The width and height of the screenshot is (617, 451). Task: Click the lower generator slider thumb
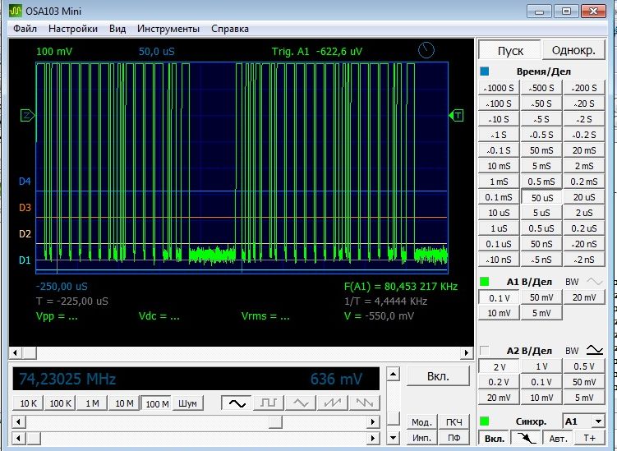[x=34, y=438]
